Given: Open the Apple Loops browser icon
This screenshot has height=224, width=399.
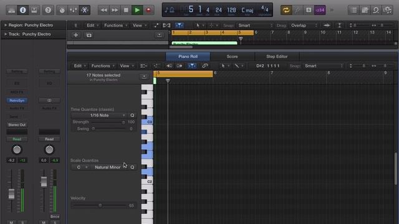Looking at the screenshot, I should point(376,10).
